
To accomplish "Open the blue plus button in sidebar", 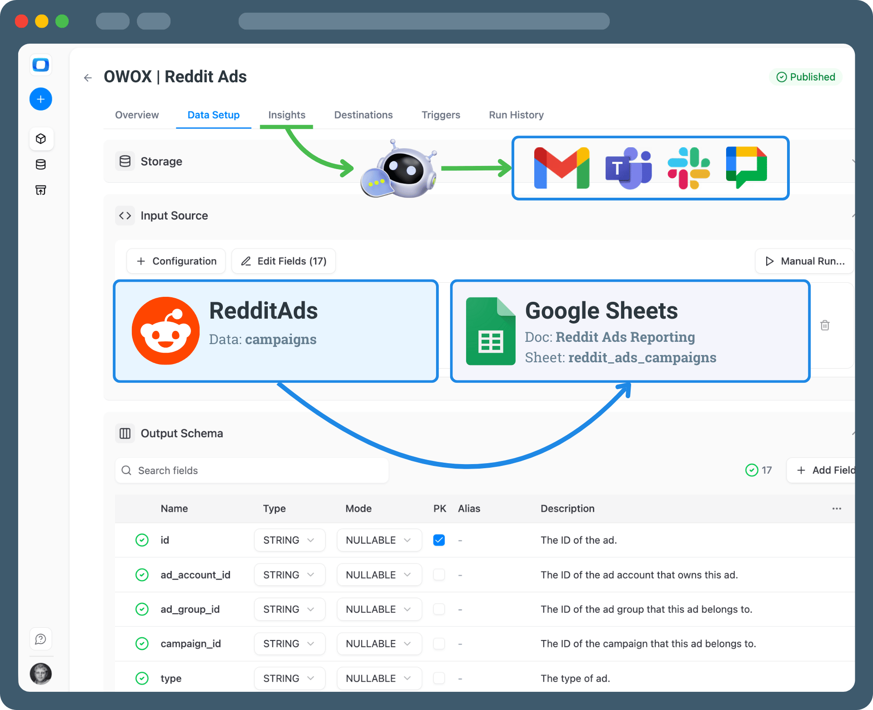I will coord(40,99).
